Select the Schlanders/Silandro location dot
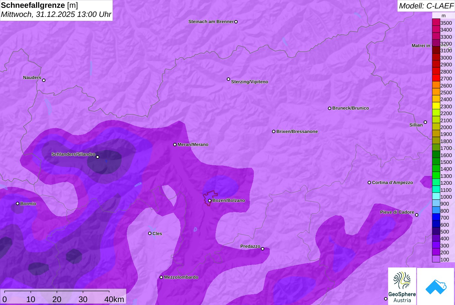The image size is (455, 305). 97,157
